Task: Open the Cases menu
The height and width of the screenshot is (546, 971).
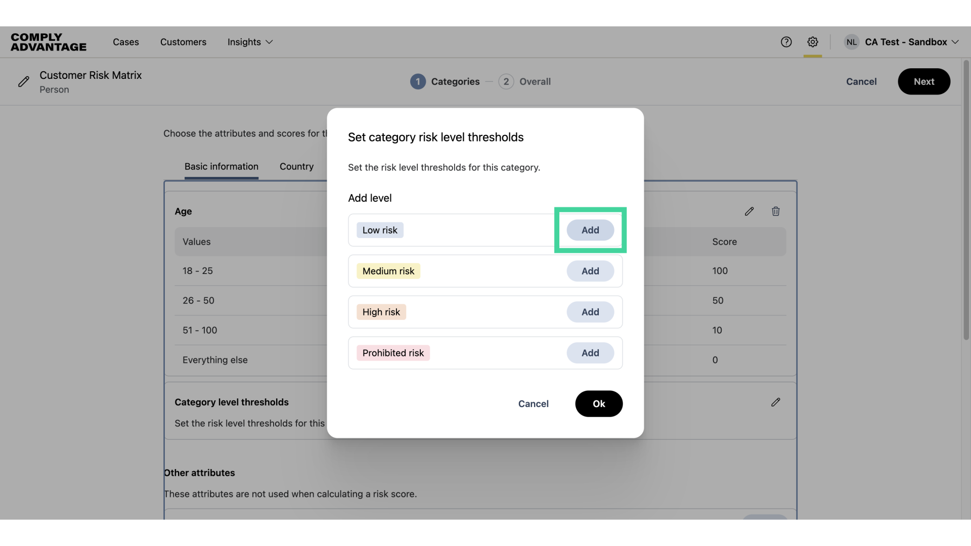Action: tap(125, 42)
